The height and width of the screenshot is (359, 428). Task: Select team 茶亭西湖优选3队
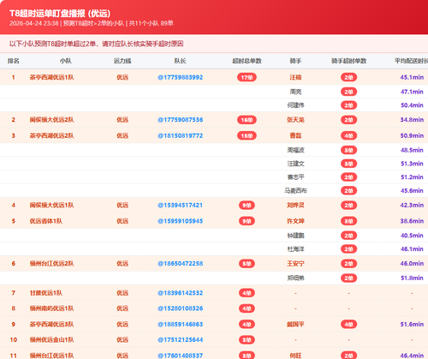click(x=51, y=325)
